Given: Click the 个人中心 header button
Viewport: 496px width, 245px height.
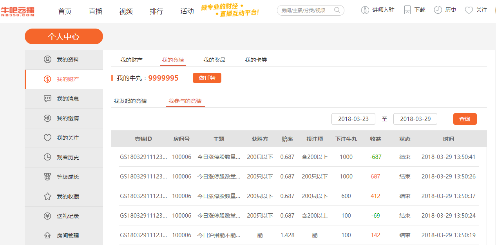Looking at the screenshot, I should [x=64, y=36].
